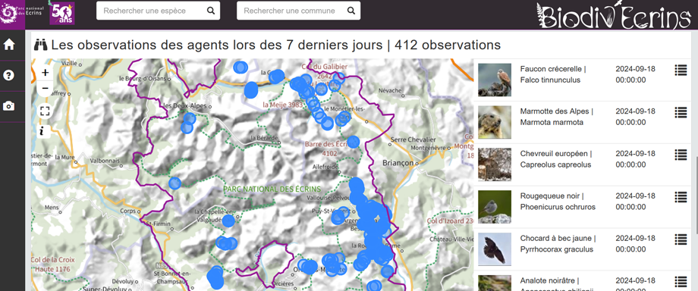698x291 pixels.
Task: Open list icon for Marmotte des Alpes
Action: tap(681, 113)
